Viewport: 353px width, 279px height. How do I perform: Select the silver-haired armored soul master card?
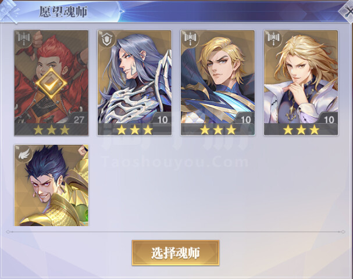coord(134,83)
